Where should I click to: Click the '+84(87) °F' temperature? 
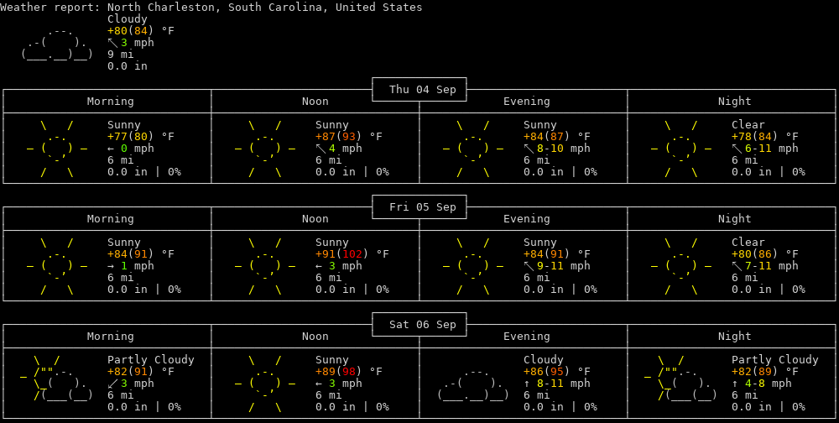pos(557,137)
